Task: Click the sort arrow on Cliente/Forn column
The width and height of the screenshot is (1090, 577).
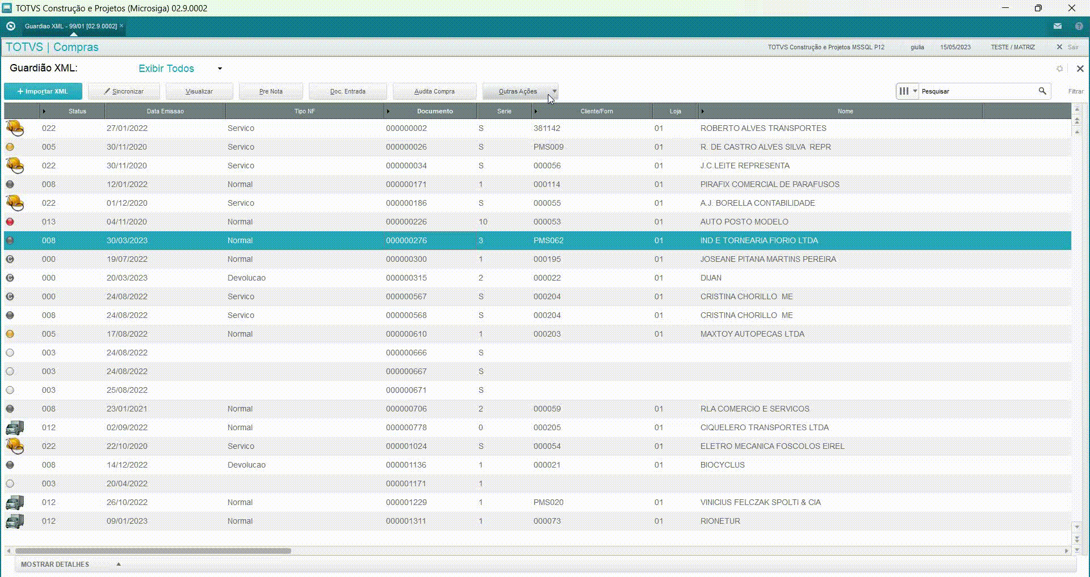Action: click(x=536, y=111)
